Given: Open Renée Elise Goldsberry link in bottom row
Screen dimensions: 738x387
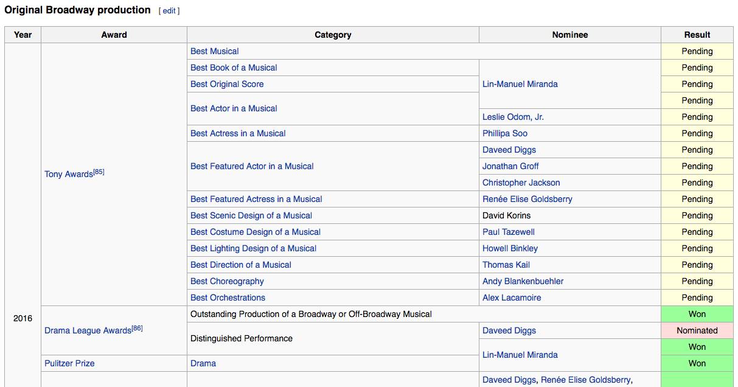Looking at the screenshot, I should (x=586, y=380).
